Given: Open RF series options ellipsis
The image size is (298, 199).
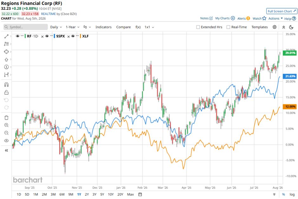Looking at the screenshot, I should 22,36.
